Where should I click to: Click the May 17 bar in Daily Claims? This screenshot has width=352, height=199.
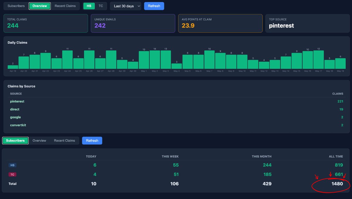click(319, 60)
